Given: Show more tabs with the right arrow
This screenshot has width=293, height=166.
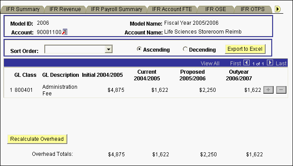Looking at the screenshot, I should point(278,9).
